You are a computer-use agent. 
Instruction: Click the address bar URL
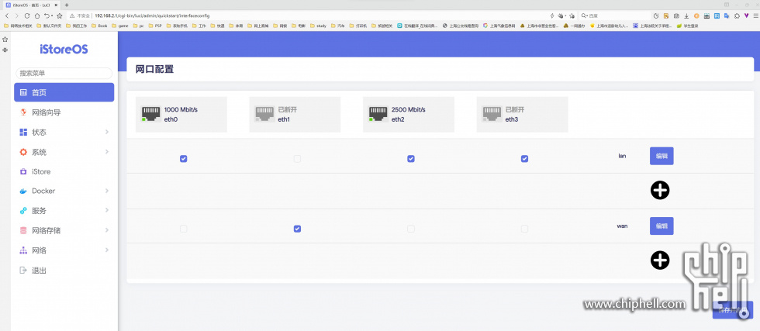[x=152, y=16]
